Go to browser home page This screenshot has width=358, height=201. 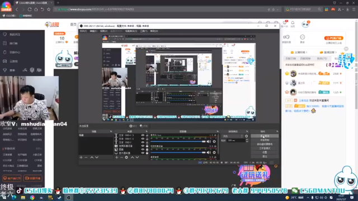[x=36, y=9]
